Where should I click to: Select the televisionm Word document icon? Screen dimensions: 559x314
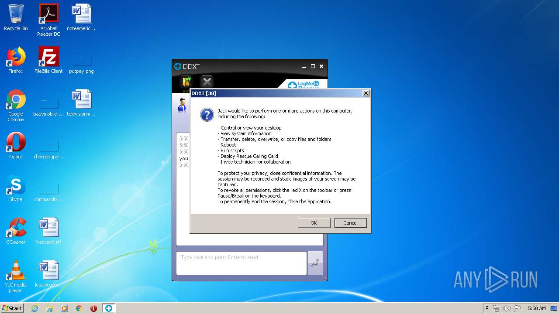click(81, 103)
